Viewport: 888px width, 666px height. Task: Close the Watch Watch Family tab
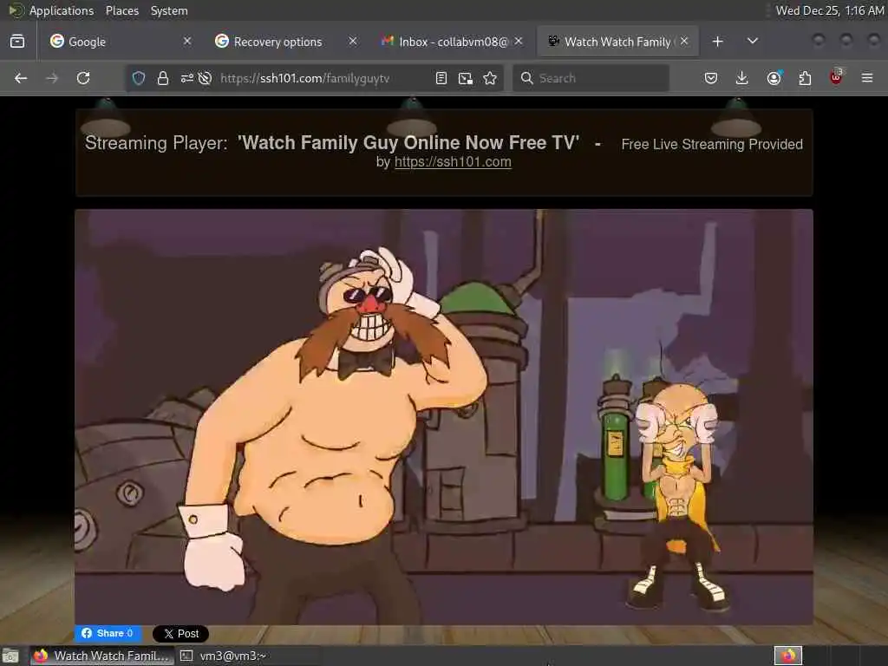[x=684, y=42]
